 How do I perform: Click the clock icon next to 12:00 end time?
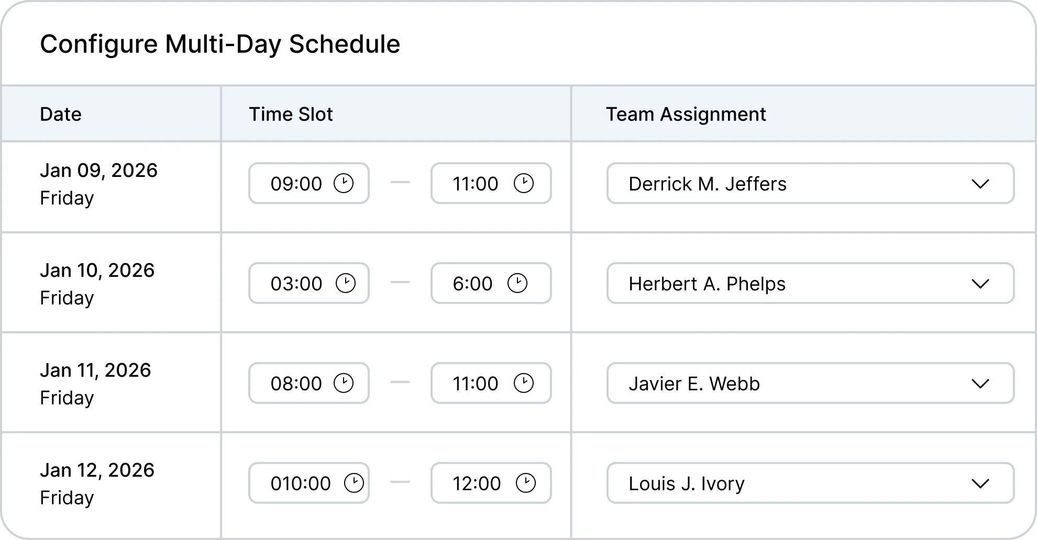coord(526,482)
